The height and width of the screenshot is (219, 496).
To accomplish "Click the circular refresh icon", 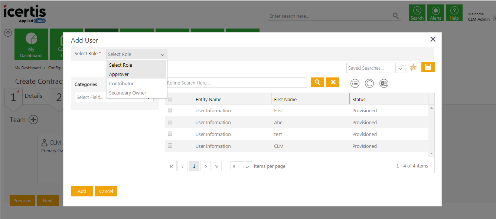I will tap(369, 83).
